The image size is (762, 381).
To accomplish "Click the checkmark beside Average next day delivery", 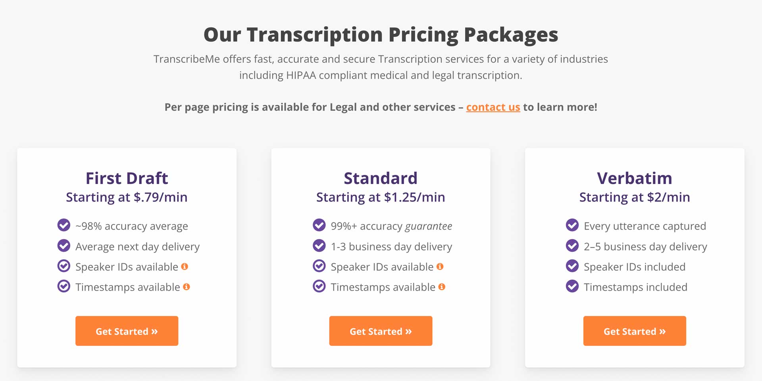I will tap(64, 245).
